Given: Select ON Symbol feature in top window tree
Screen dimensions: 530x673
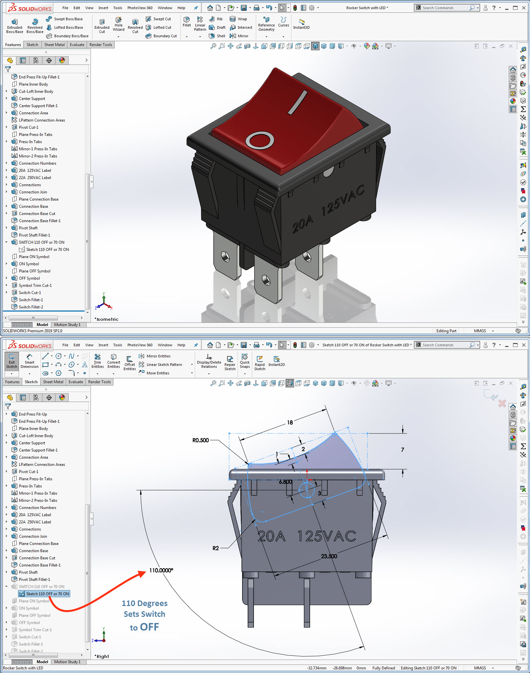Looking at the screenshot, I should (29, 264).
